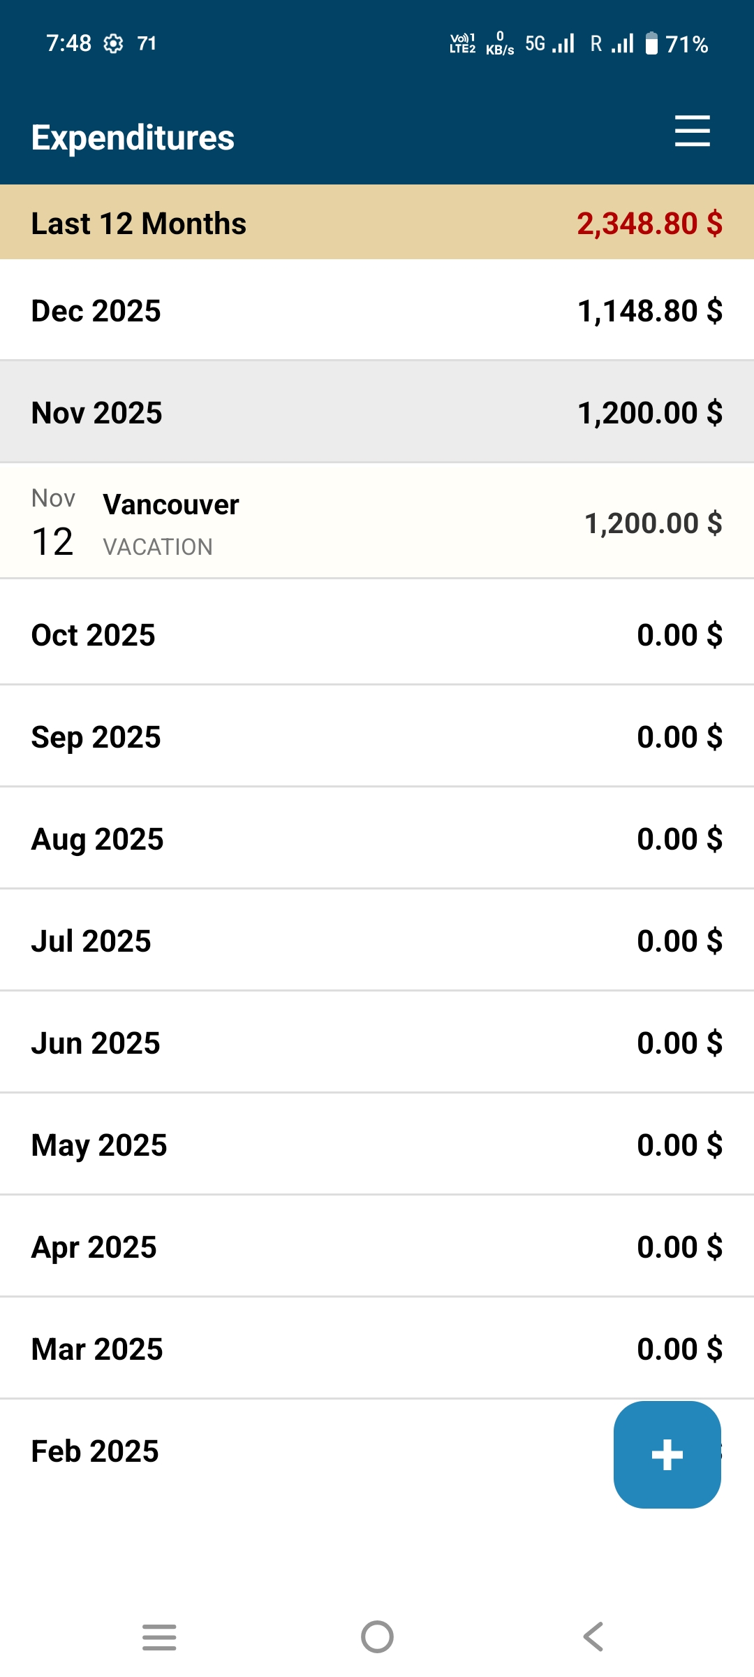Tap the May 2025 month entry
This screenshot has width=754, height=1677.
(x=377, y=1145)
